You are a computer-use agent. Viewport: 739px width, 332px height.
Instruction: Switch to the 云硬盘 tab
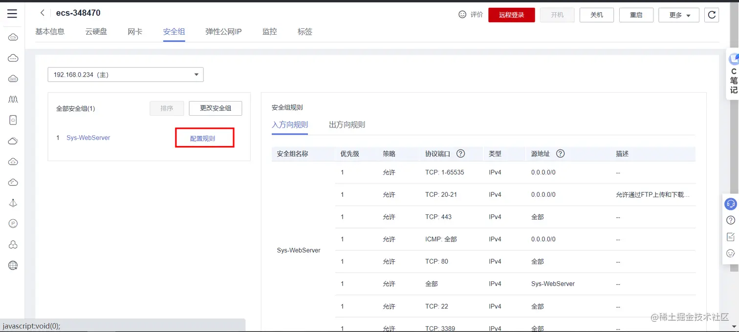[x=96, y=32]
